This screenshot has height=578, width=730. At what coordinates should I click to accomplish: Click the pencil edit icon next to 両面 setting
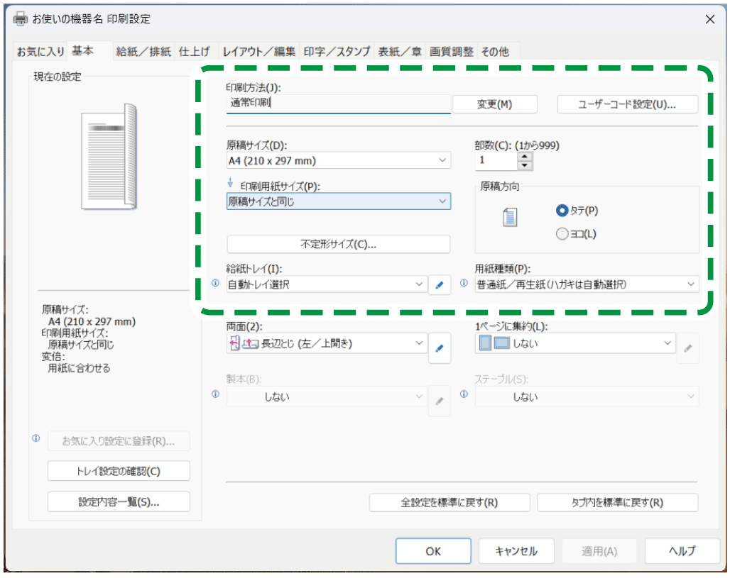coord(440,348)
